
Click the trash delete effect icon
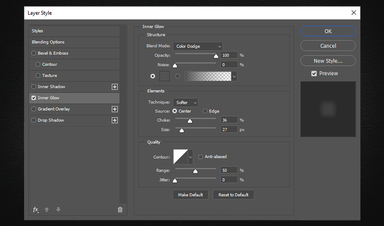(x=120, y=210)
